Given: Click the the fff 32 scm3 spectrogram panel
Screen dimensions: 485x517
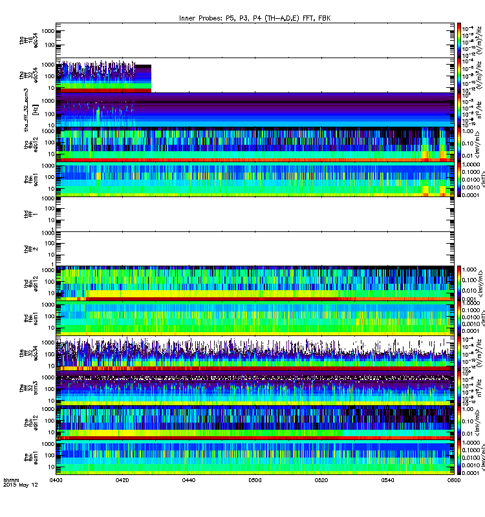Looking at the screenshot, I should point(255,388).
